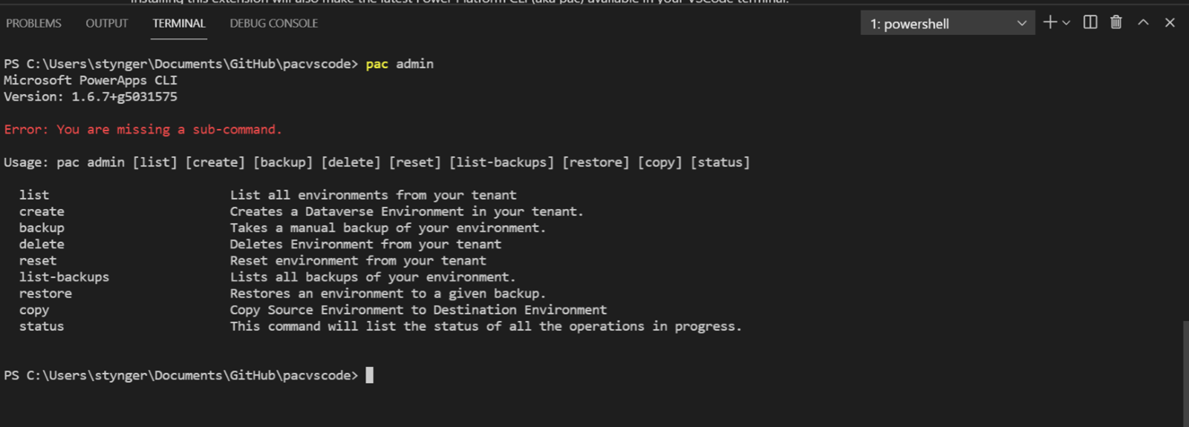Select the TERMINAL tab

pyautogui.click(x=179, y=24)
